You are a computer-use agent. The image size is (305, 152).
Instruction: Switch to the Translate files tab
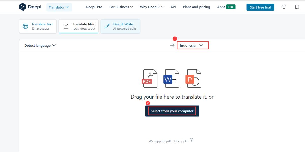(x=79, y=26)
